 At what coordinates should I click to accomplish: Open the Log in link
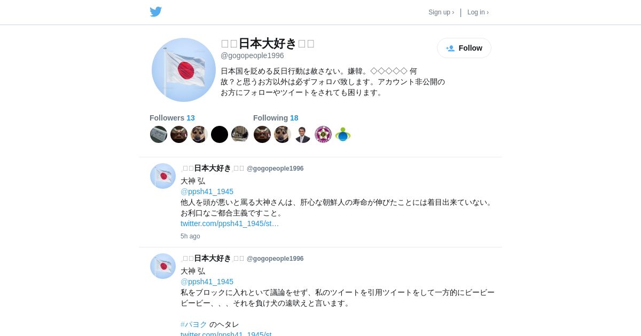[x=478, y=12]
